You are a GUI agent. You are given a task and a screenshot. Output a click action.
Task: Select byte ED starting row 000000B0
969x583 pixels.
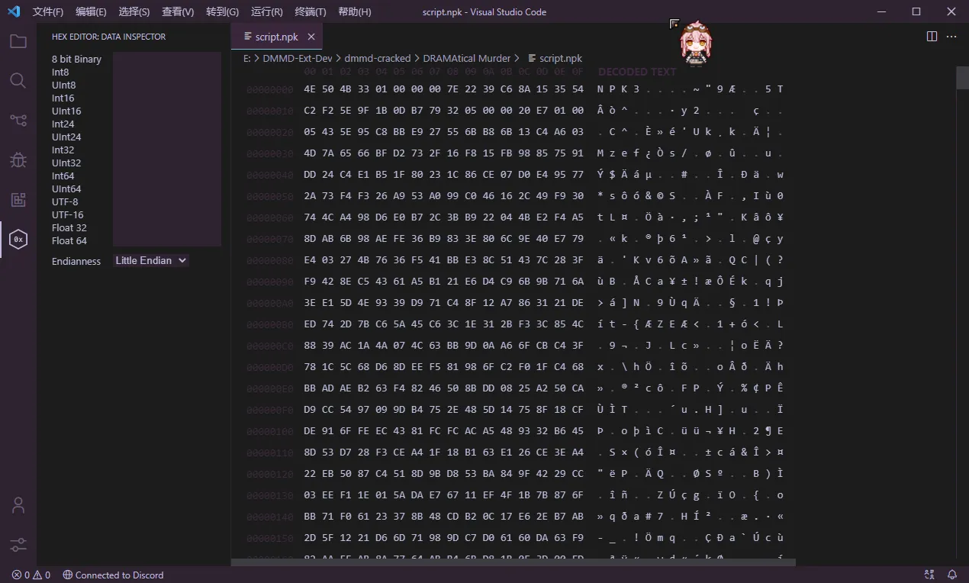[x=310, y=324]
